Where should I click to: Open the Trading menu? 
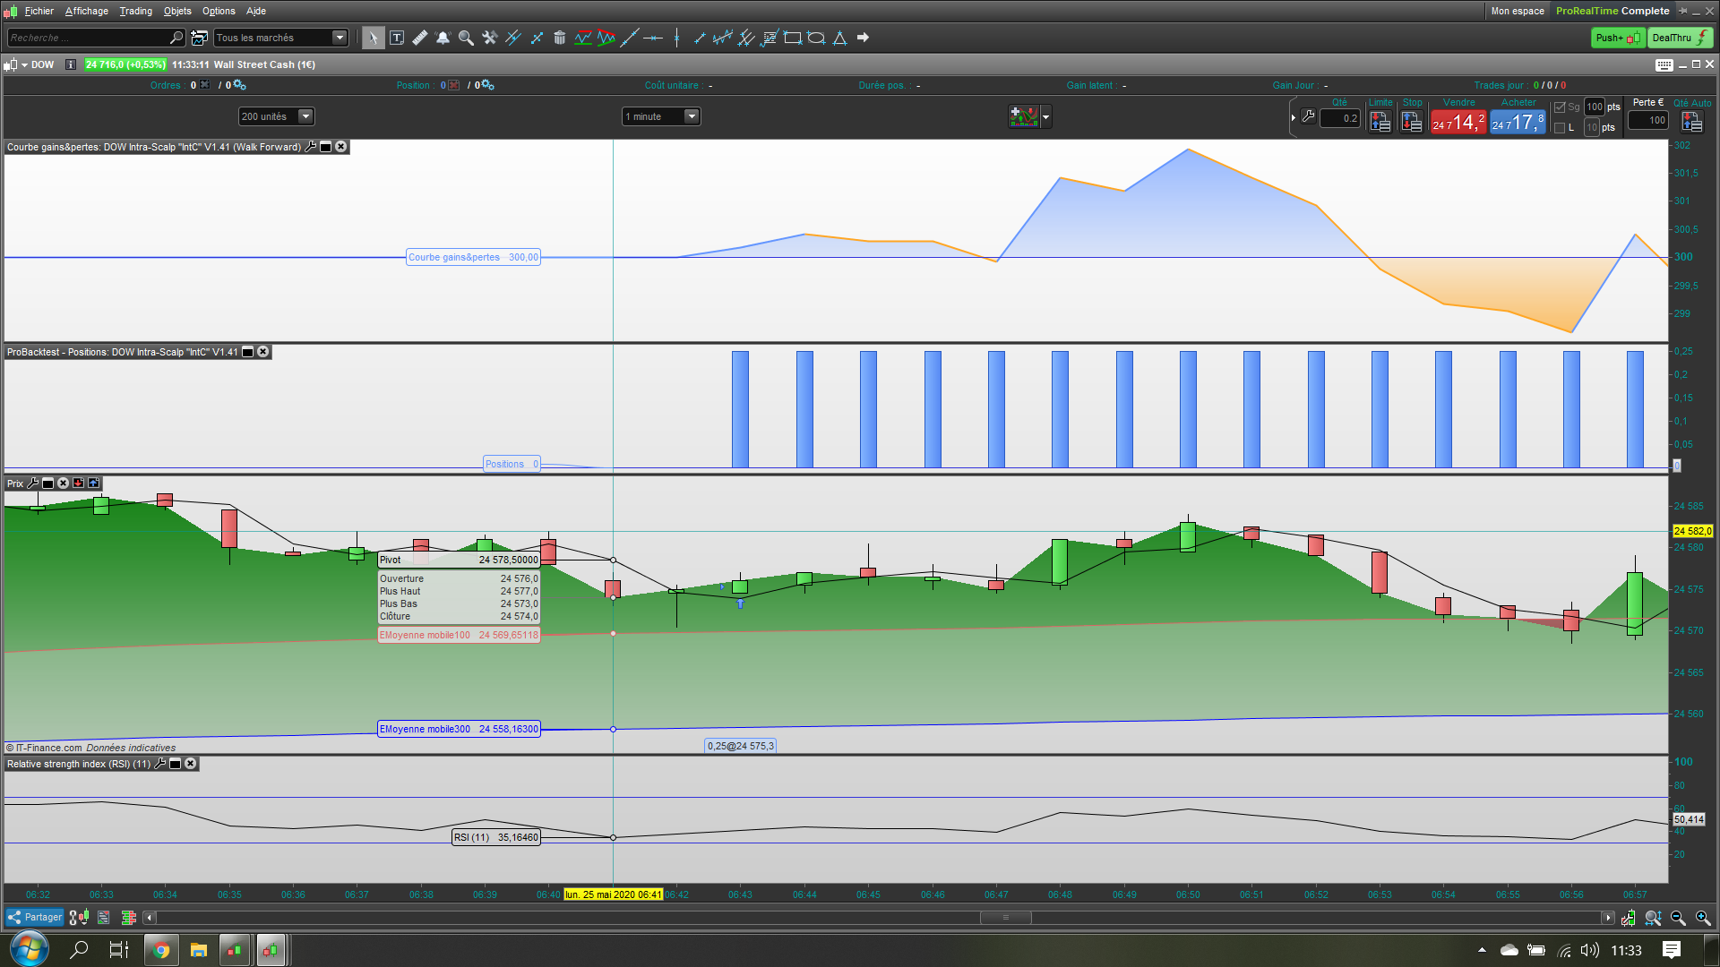click(x=135, y=11)
